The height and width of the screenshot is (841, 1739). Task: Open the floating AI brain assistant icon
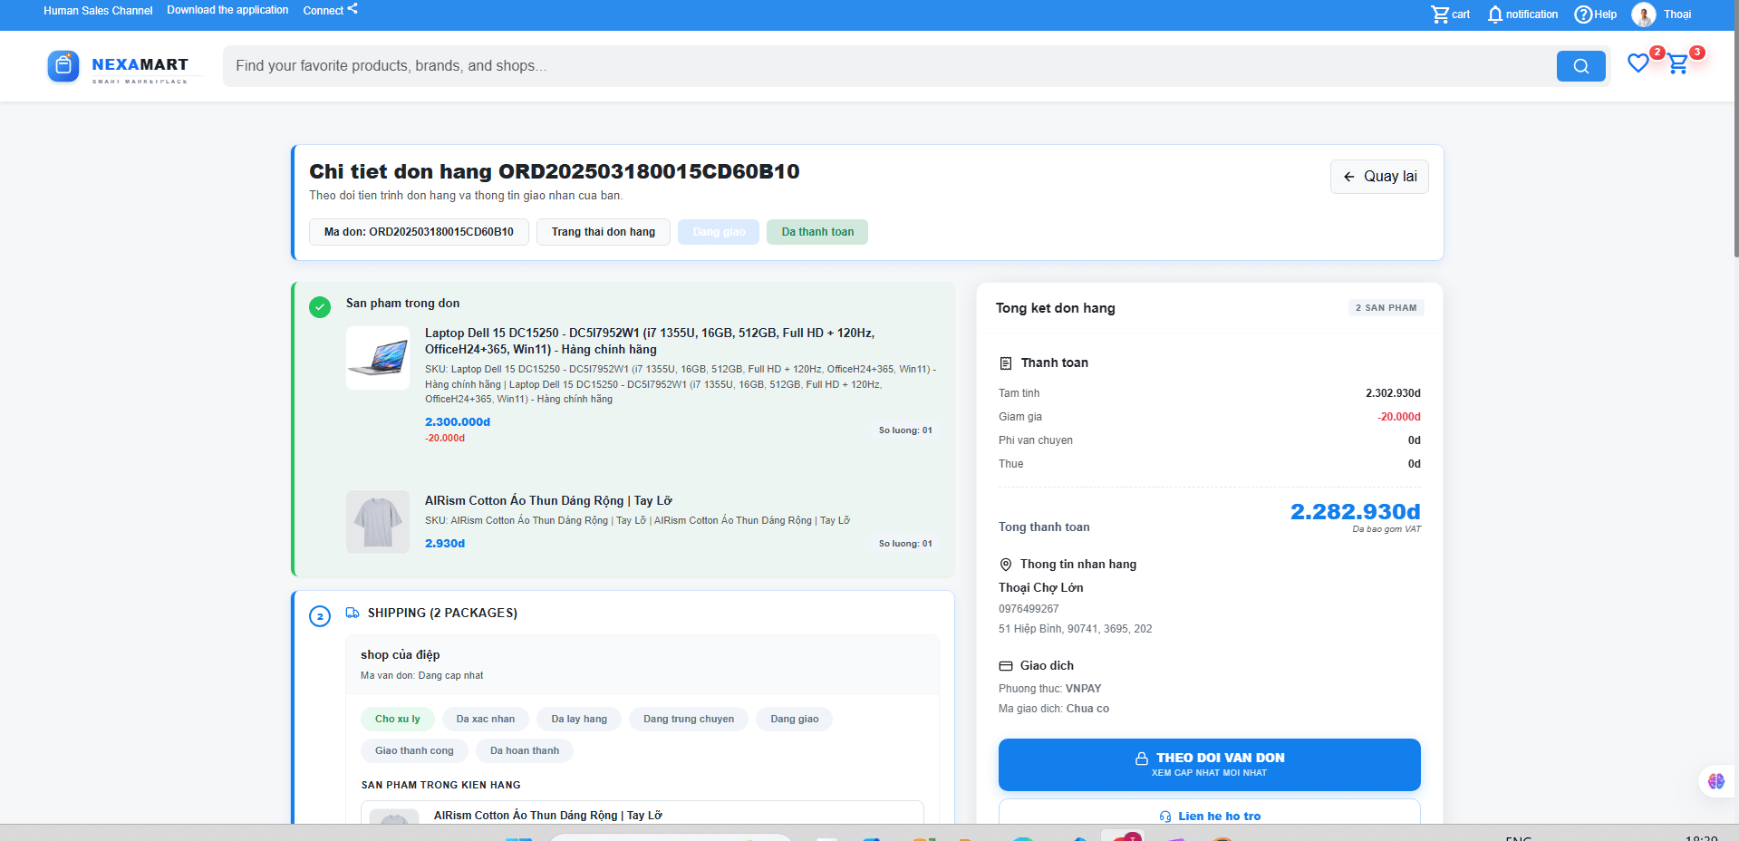[x=1716, y=781]
